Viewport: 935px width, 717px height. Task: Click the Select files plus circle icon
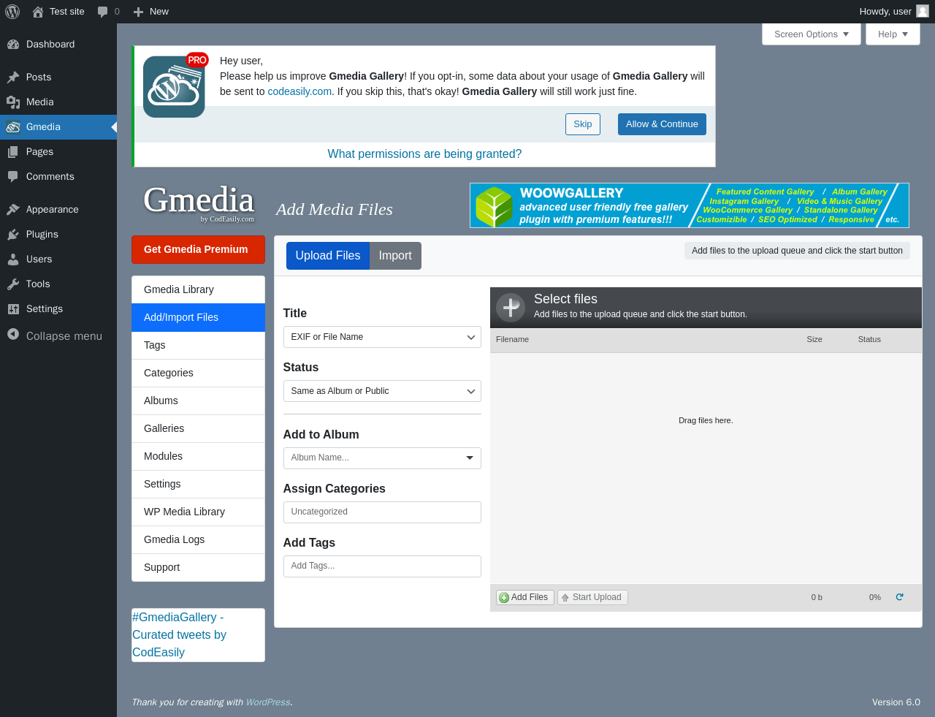[511, 308]
